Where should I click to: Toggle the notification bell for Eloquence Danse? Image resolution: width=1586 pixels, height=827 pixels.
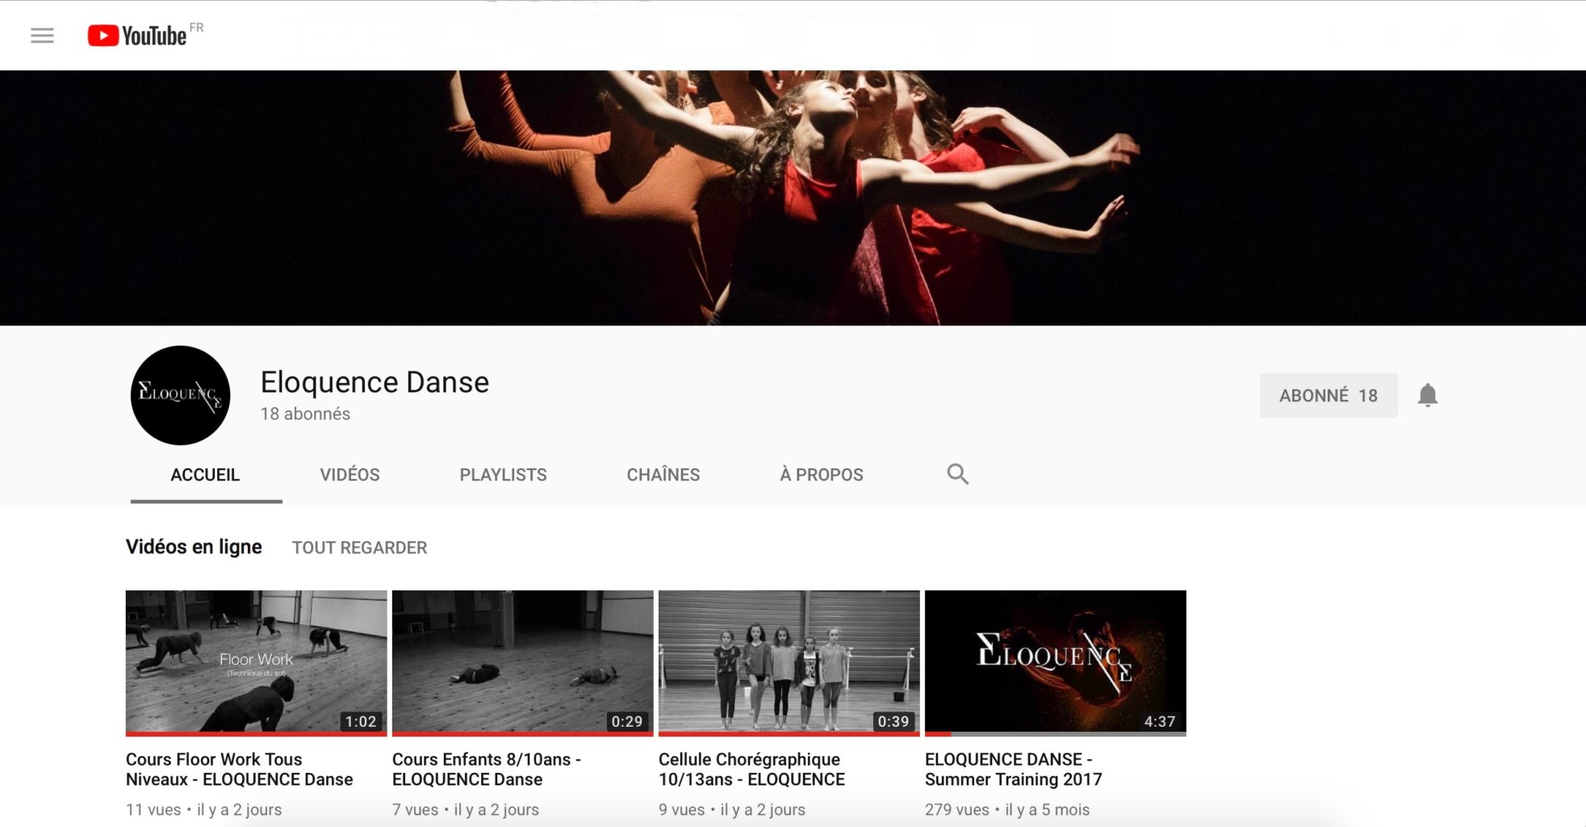[x=1427, y=395]
